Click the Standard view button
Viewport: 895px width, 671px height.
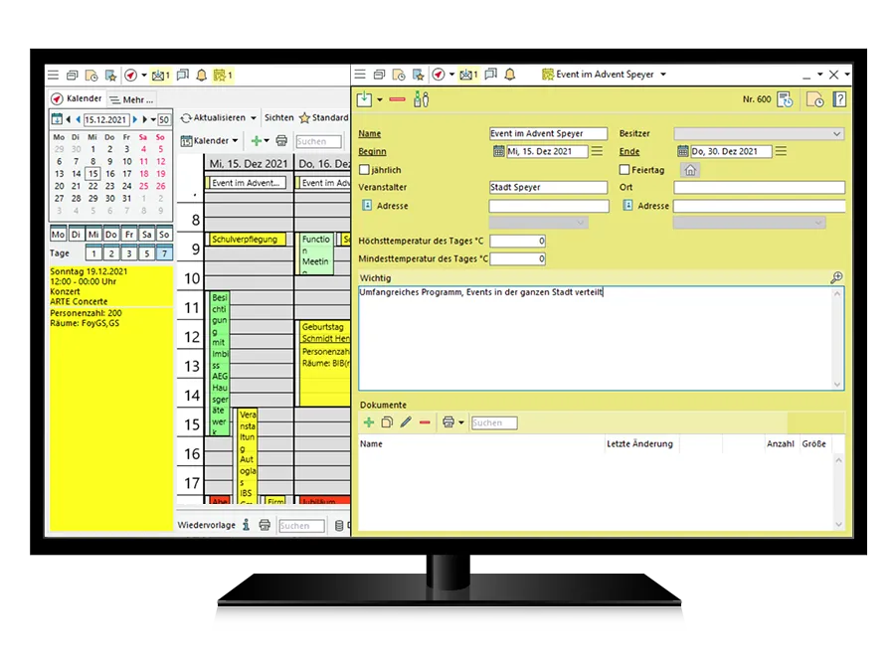[324, 118]
